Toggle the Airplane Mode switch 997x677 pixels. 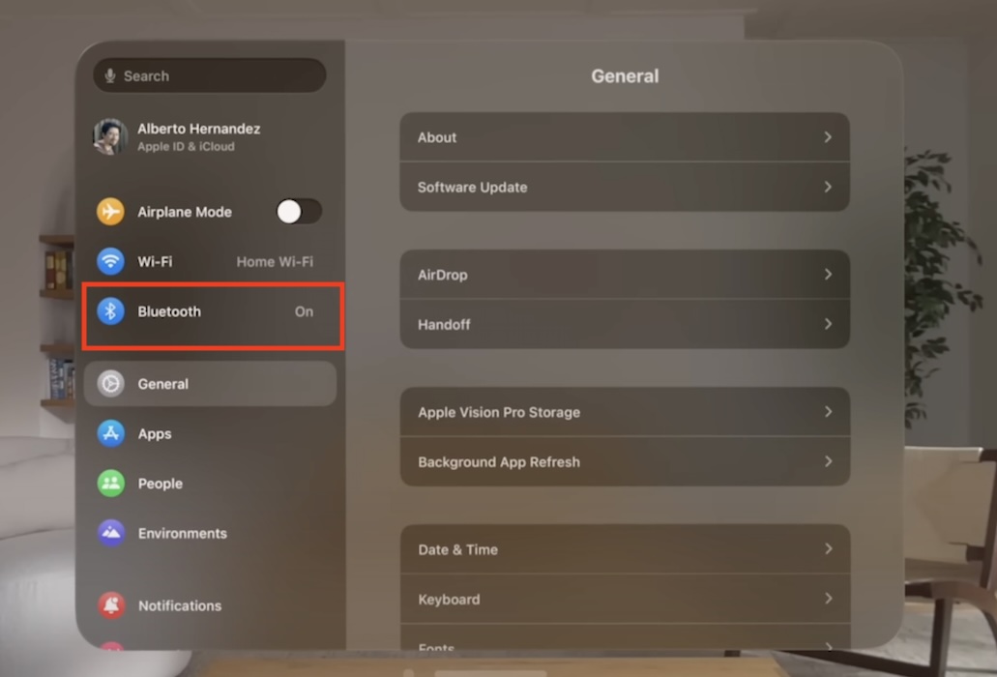tap(299, 212)
